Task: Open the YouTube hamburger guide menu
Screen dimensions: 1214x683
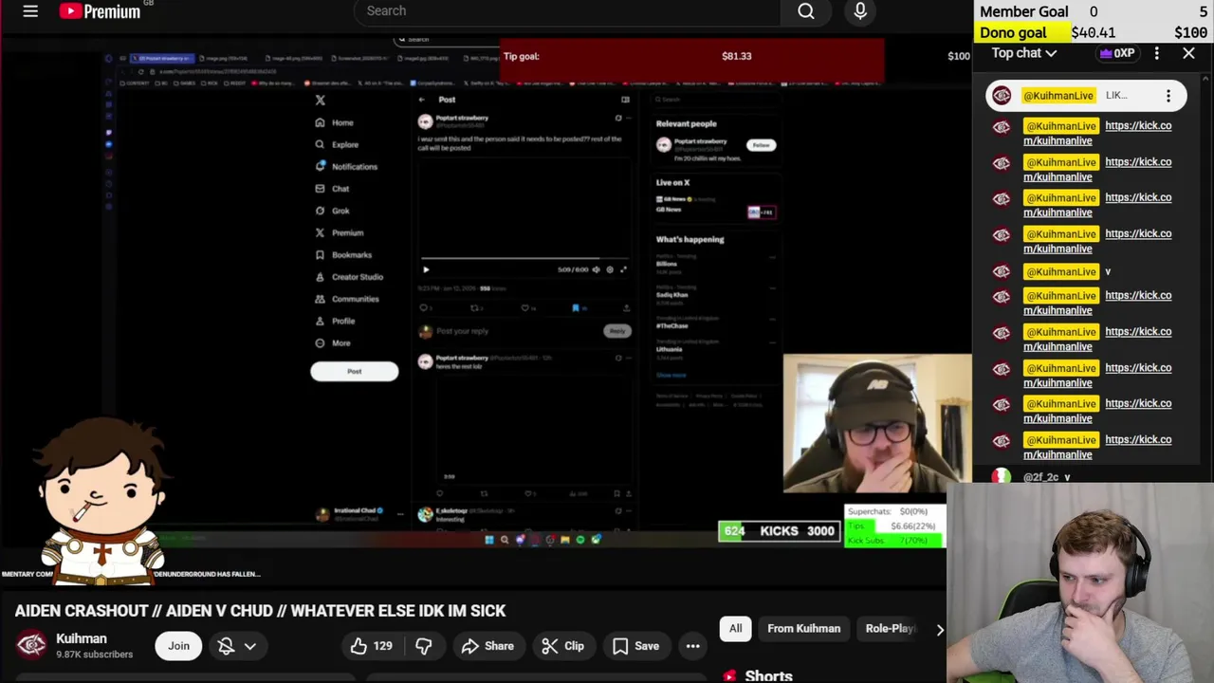Action: (x=30, y=11)
